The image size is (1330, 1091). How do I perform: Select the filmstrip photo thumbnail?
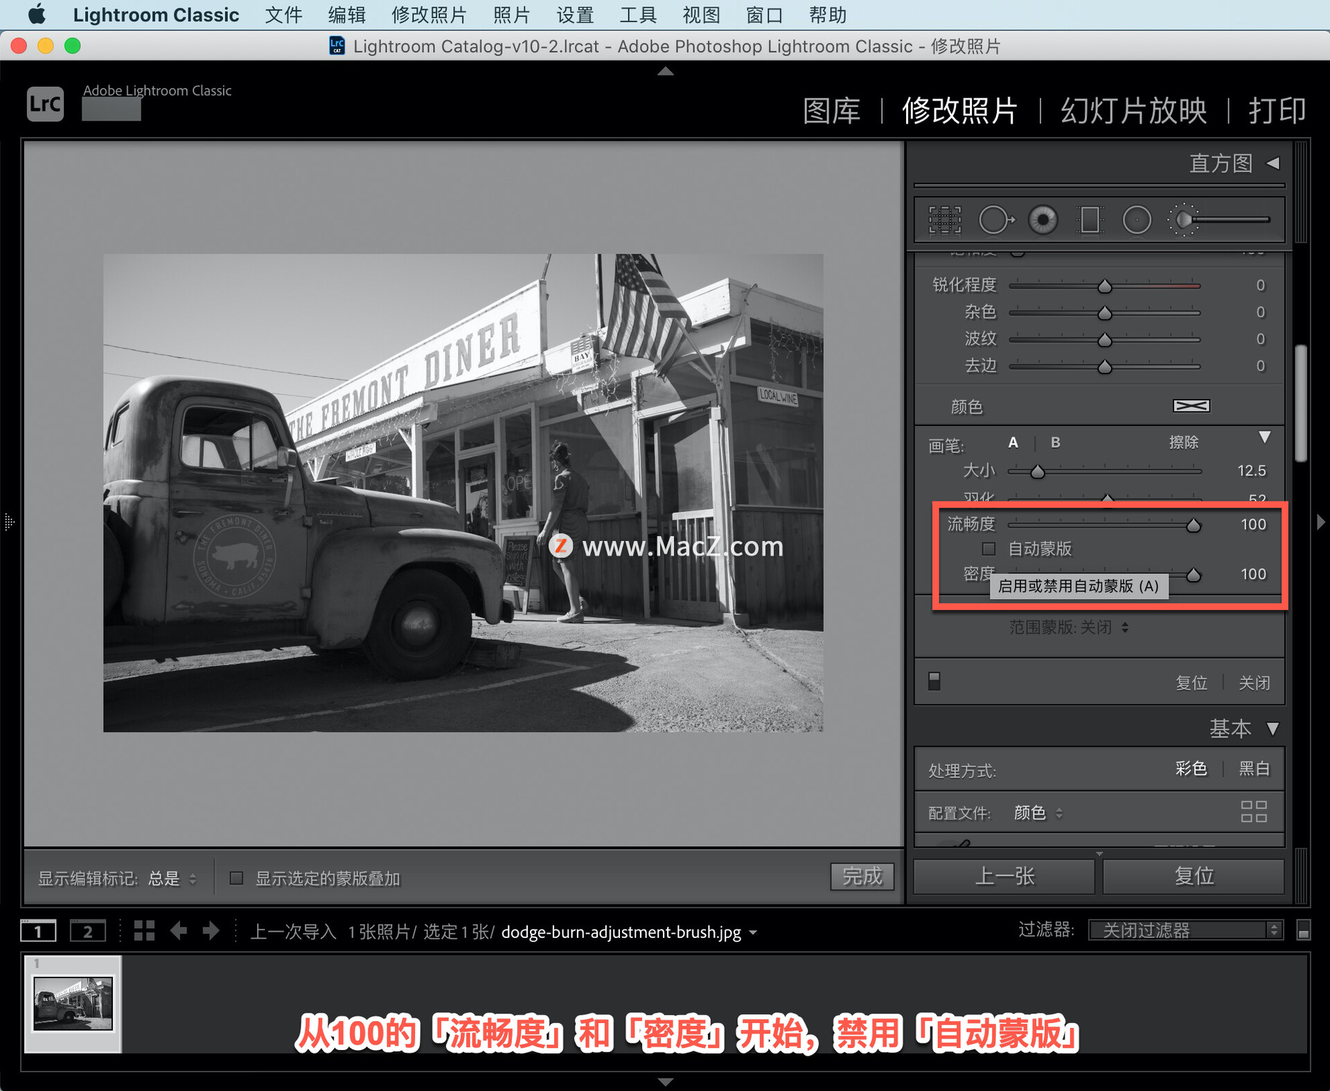click(73, 1003)
